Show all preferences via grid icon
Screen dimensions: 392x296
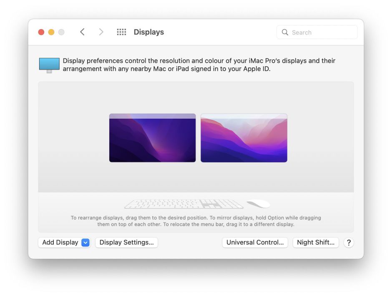tap(121, 32)
